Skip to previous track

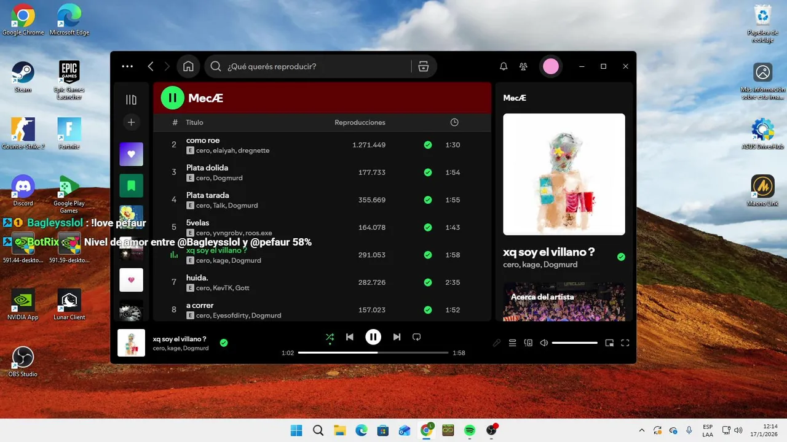350,337
